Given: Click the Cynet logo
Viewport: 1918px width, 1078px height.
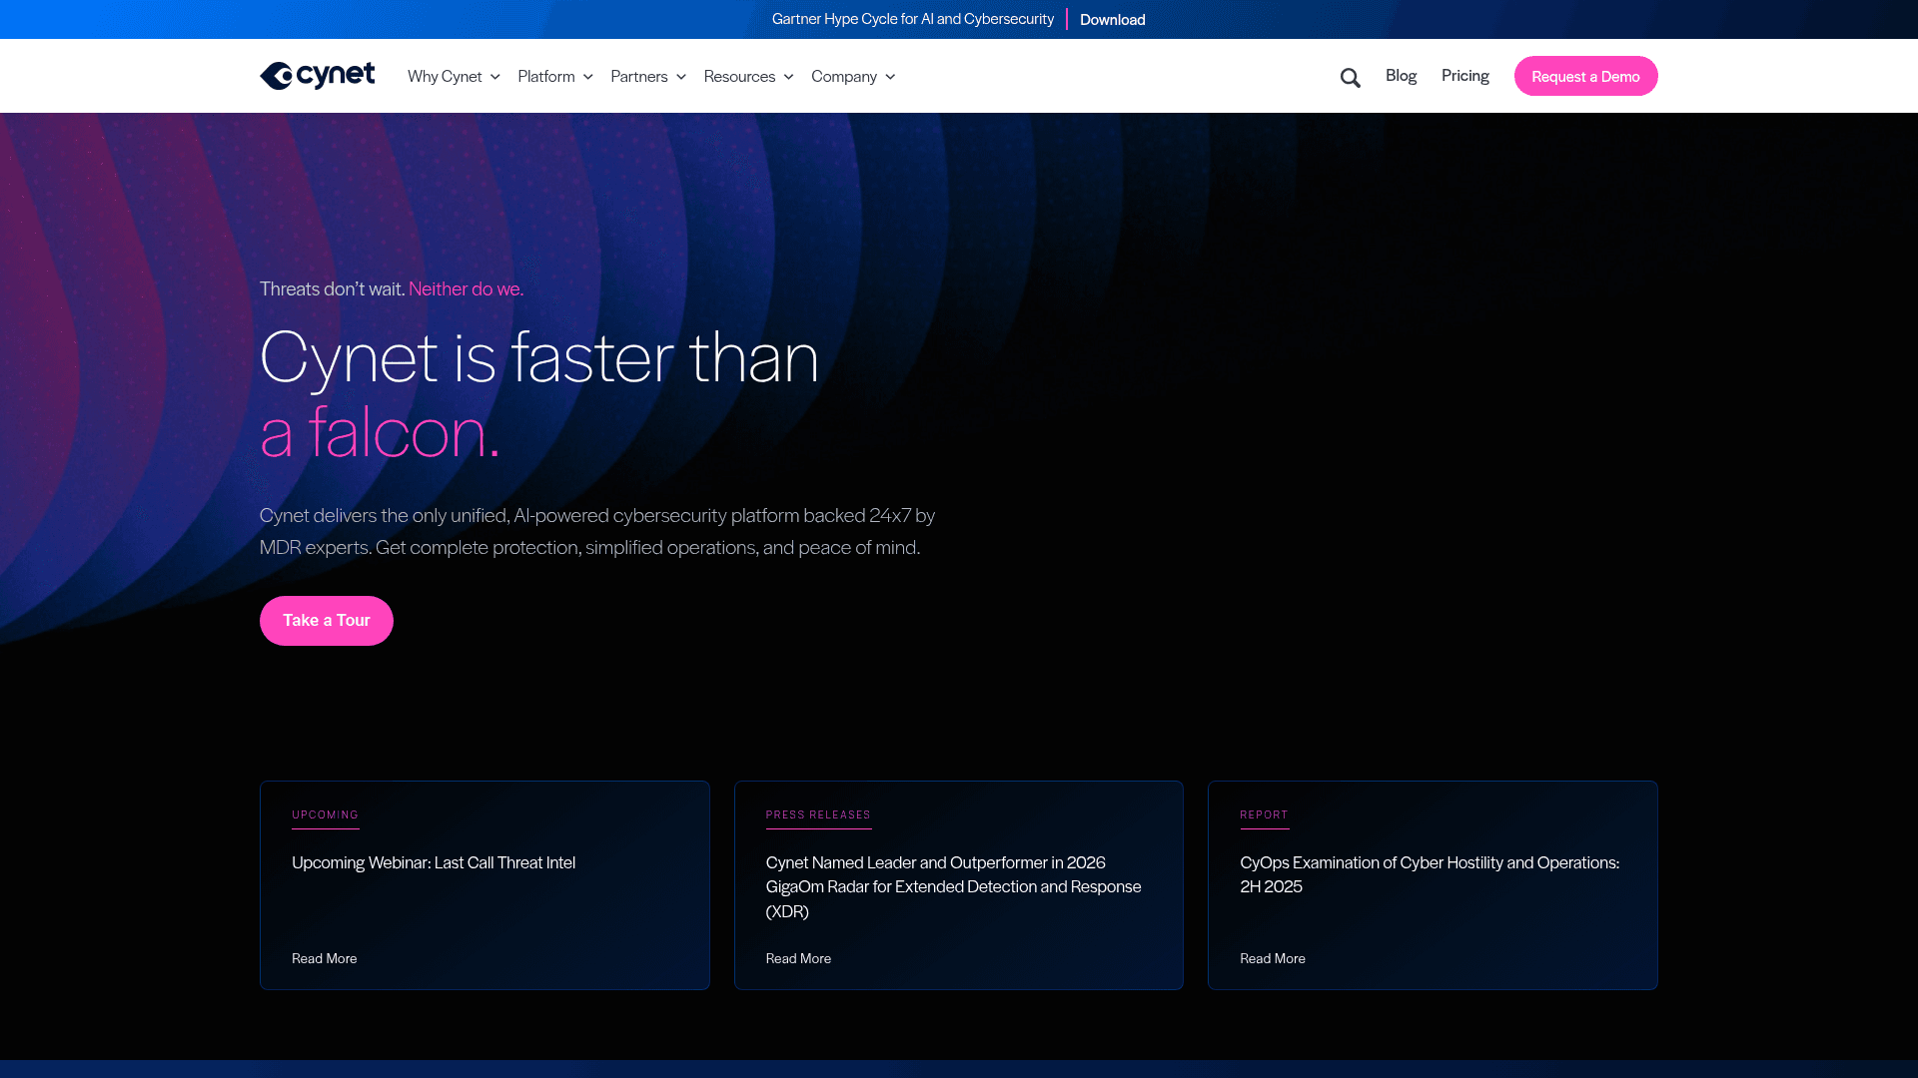Looking at the screenshot, I should coord(317,76).
